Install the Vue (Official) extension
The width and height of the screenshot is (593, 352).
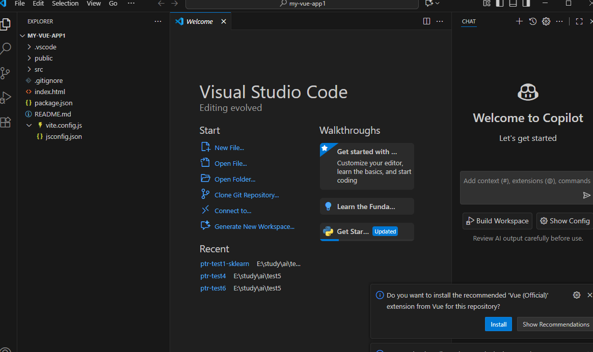click(x=498, y=325)
